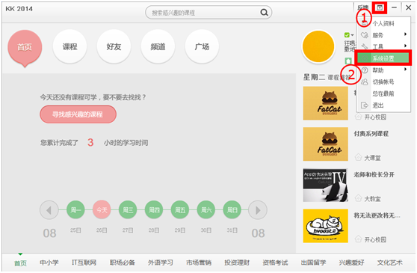Viewport: 417px width, 273px height.
Task: Click the home icon beside 大课堂
Action: 358,157
